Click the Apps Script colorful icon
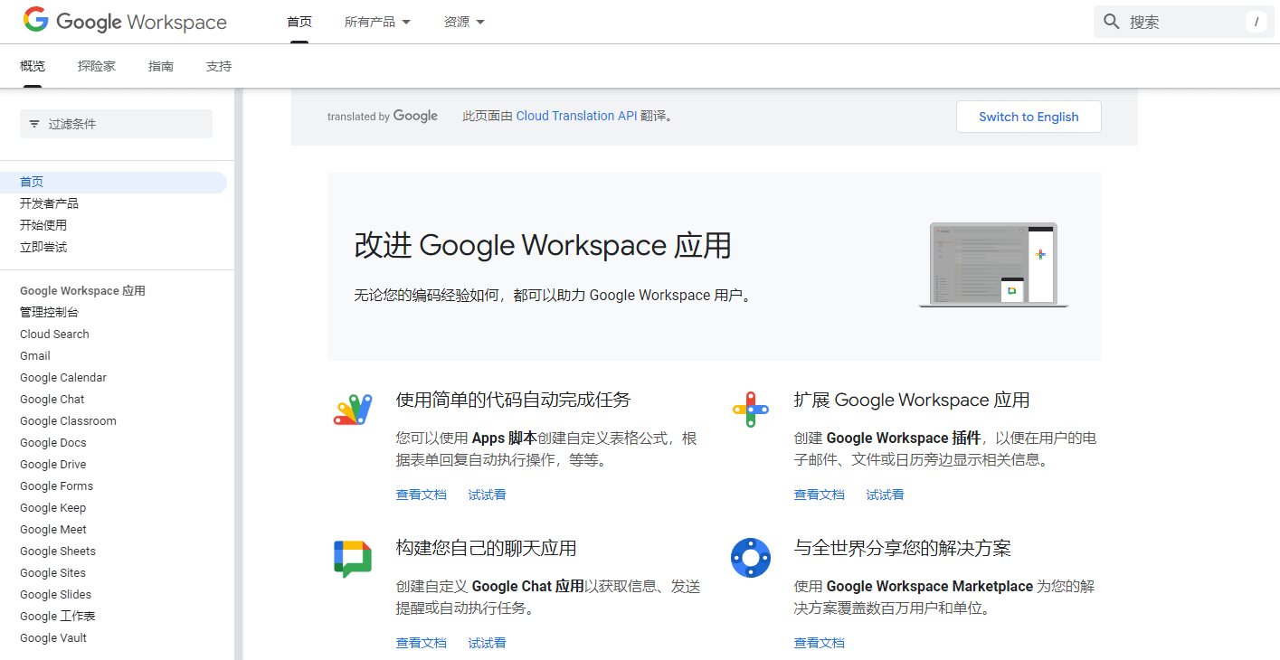 click(x=353, y=410)
